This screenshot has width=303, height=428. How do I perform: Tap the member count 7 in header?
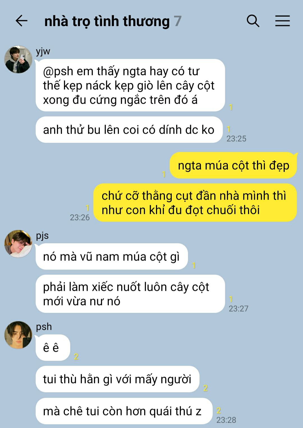click(178, 21)
